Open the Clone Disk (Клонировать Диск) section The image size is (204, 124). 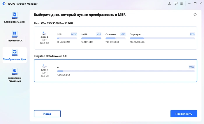point(15,18)
